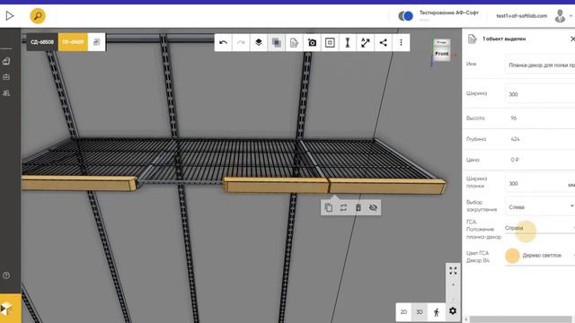Open the three-dot more options menu
The width and height of the screenshot is (575, 323).
pos(401,42)
